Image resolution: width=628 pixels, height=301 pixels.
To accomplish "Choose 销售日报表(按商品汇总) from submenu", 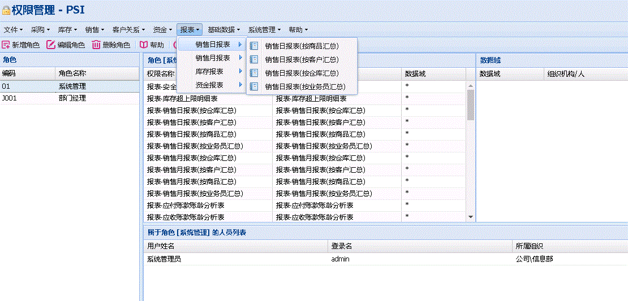I will point(302,46).
